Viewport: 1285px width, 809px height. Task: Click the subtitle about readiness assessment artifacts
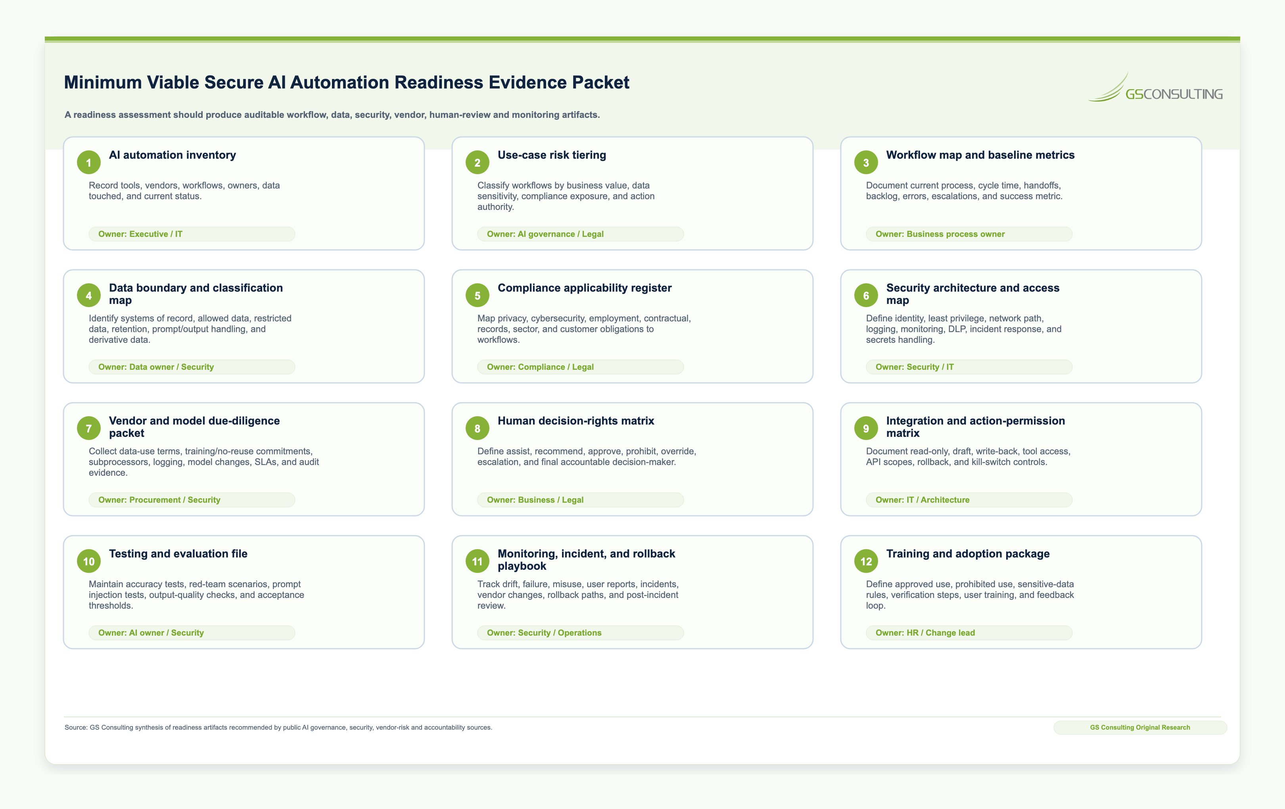pyautogui.click(x=332, y=115)
